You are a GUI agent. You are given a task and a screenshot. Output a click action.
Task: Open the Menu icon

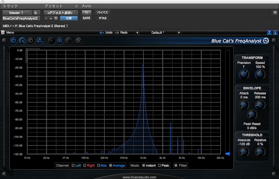tap(3, 32)
